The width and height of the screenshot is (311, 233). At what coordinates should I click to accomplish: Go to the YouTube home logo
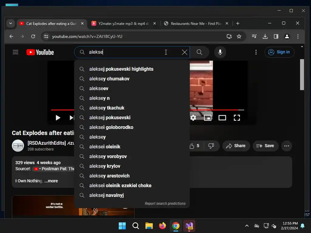point(40,52)
